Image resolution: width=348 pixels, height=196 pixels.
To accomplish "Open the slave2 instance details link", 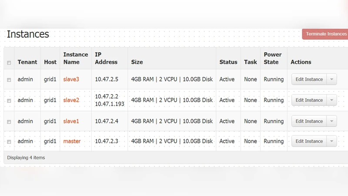I will (71, 100).
